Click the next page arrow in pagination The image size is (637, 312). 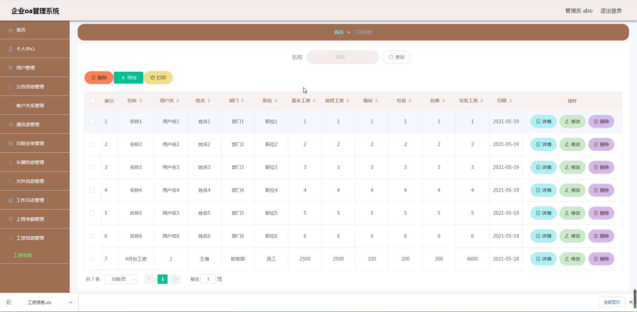tap(176, 279)
